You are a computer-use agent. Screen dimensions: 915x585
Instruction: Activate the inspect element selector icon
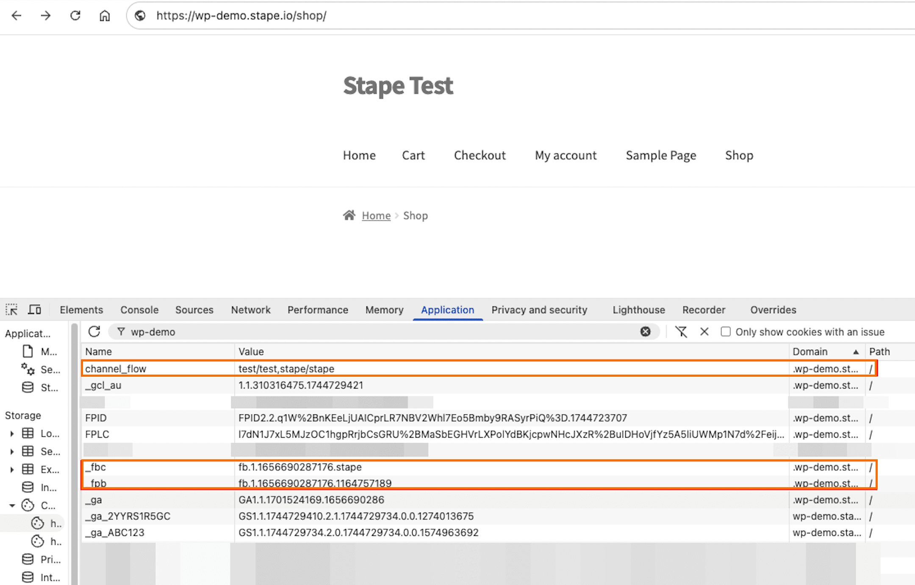[11, 310]
